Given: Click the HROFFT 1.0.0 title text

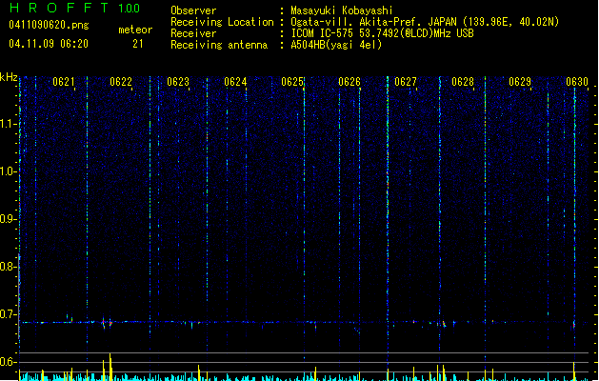Looking at the screenshot, I should 74,8.
